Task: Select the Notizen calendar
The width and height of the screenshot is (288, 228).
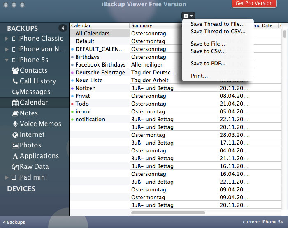Action: (x=100, y=88)
